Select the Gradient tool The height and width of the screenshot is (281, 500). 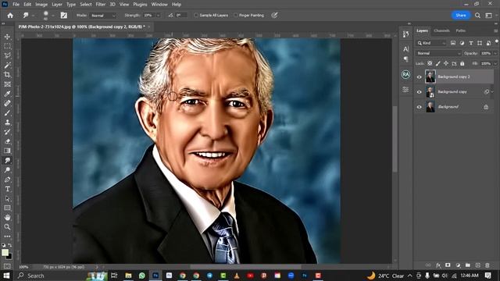point(7,151)
